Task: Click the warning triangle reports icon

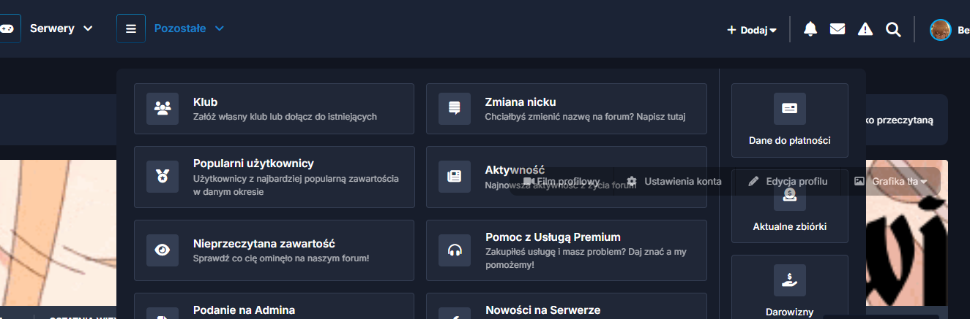Action: [865, 29]
